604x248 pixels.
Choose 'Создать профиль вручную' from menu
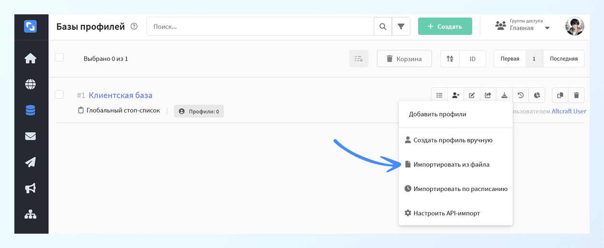453,140
